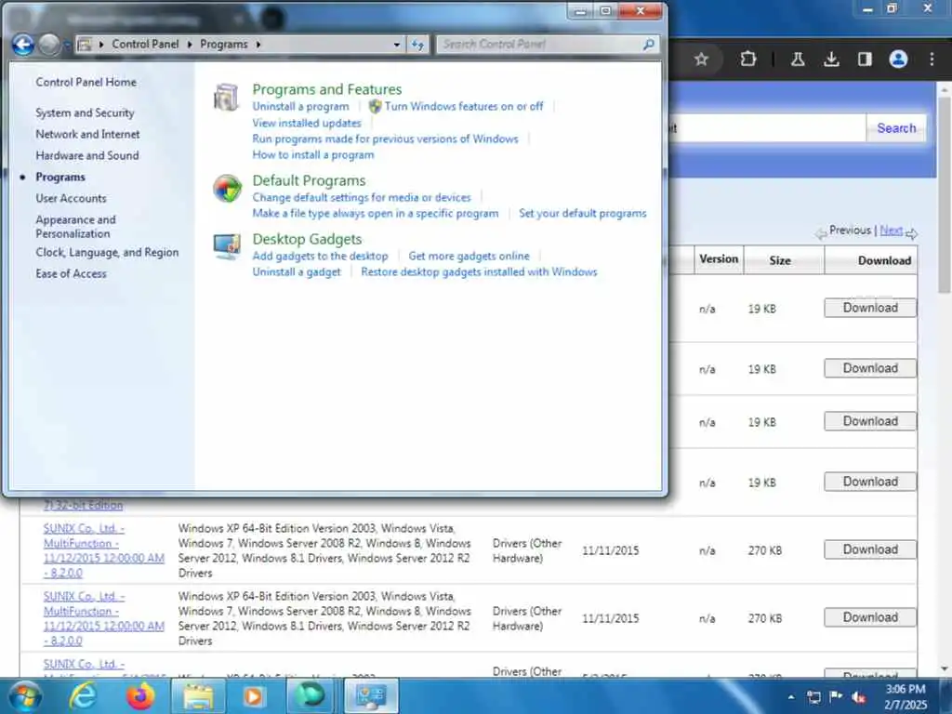Click Get more gadgets online
Image resolution: width=952 pixels, height=714 pixels.
click(469, 257)
